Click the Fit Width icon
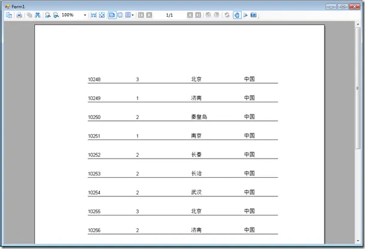Screen dimensions: 365x249 coord(93,15)
